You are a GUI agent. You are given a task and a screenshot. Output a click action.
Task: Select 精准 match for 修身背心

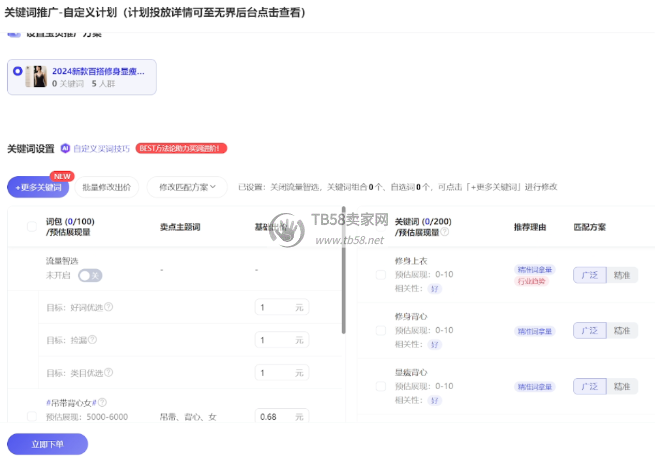[622, 331]
